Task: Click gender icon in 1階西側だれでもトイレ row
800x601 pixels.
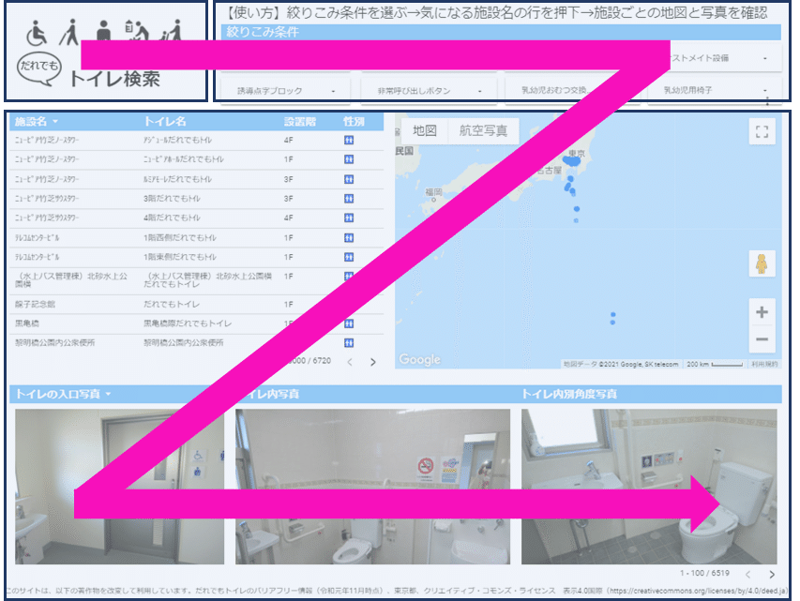Action: click(x=349, y=238)
